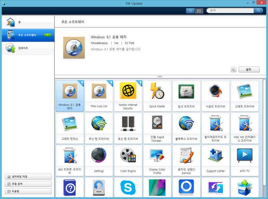Select the hard drive recovery icon tile
Screen dimensions: 268x199
pyautogui.click(x=99, y=187)
